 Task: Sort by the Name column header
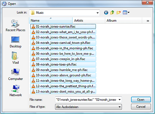click(x=51, y=20)
